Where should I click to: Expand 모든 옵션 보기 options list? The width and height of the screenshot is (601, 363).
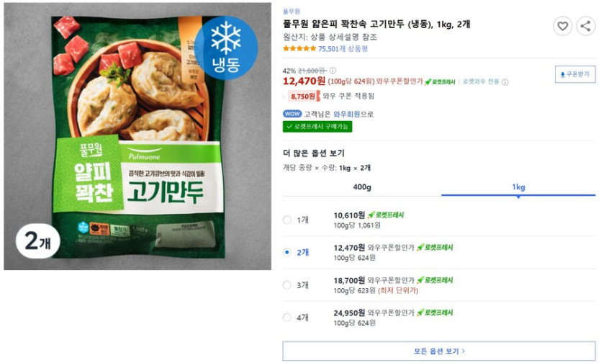coord(438,351)
